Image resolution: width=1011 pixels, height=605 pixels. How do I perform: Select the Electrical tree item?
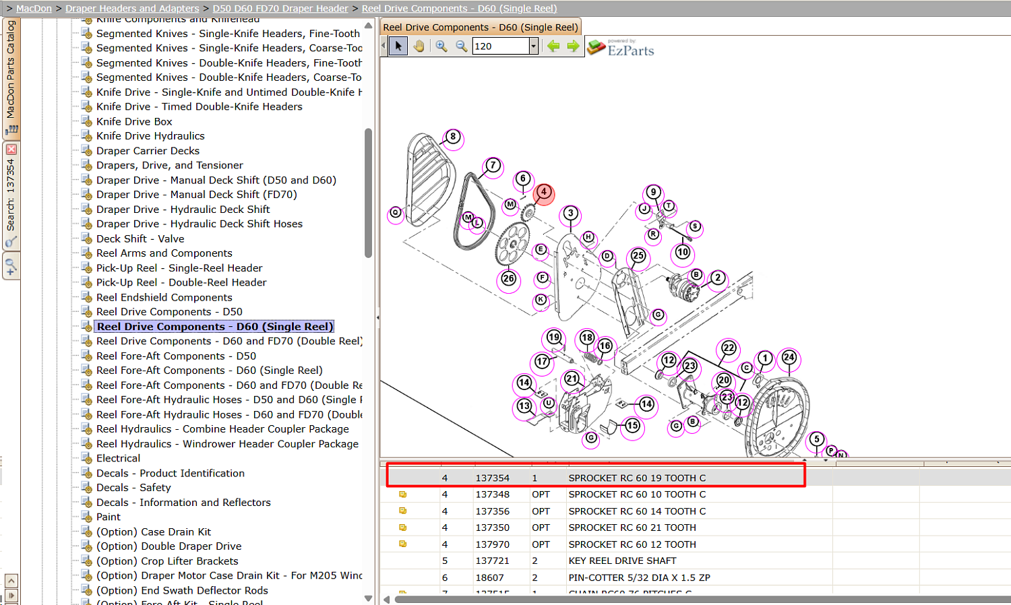(x=119, y=458)
